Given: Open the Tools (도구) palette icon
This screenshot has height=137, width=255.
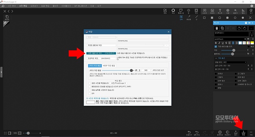Looking at the screenshot, I should pos(251,11).
